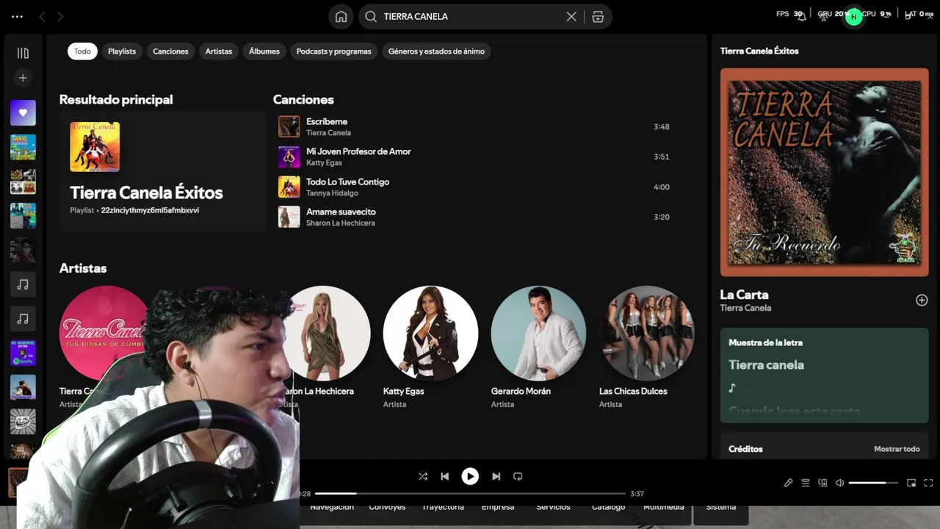Image resolution: width=940 pixels, height=529 pixels.
Task: Enter full screen mode icon
Action: 928,483
